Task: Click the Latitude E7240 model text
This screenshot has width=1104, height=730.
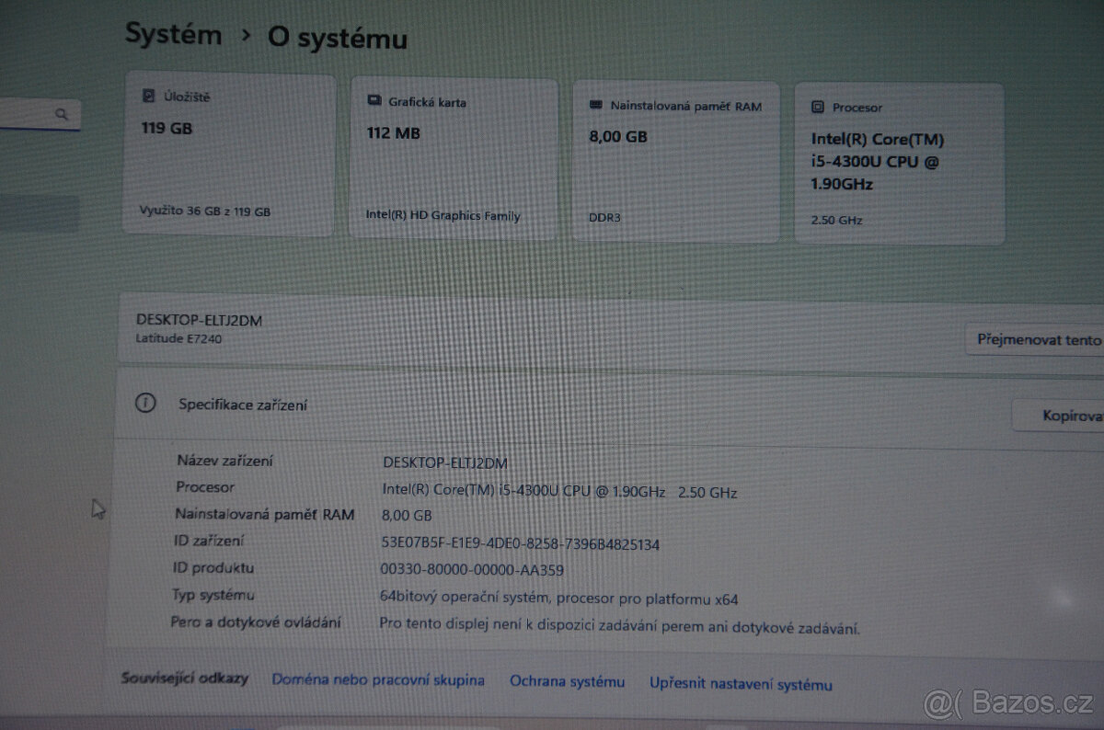Action: pos(178,338)
